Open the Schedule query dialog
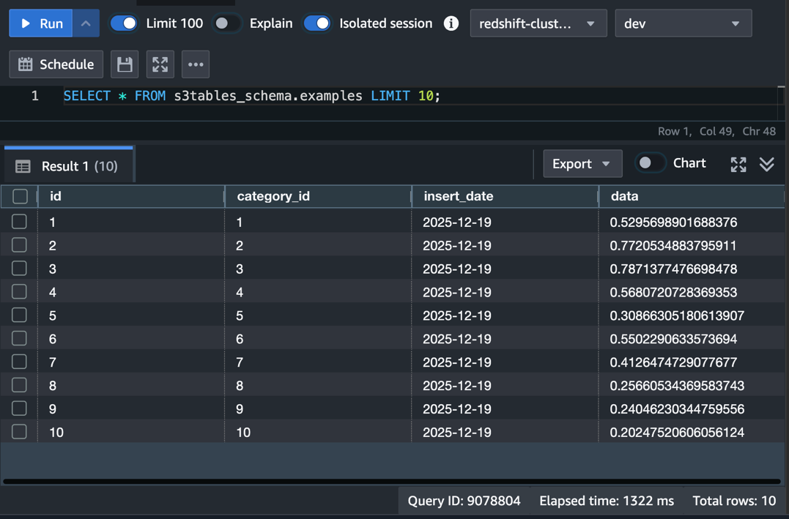The image size is (789, 519). (56, 64)
